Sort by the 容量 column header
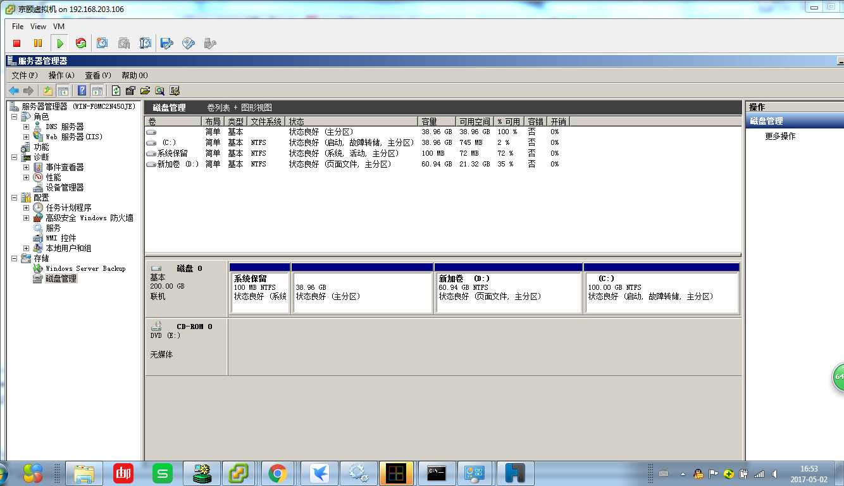The width and height of the screenshot is (844, 486). pos(437,121)
